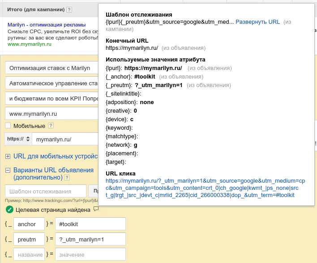Click {creative} value 0

coord(135,110)
